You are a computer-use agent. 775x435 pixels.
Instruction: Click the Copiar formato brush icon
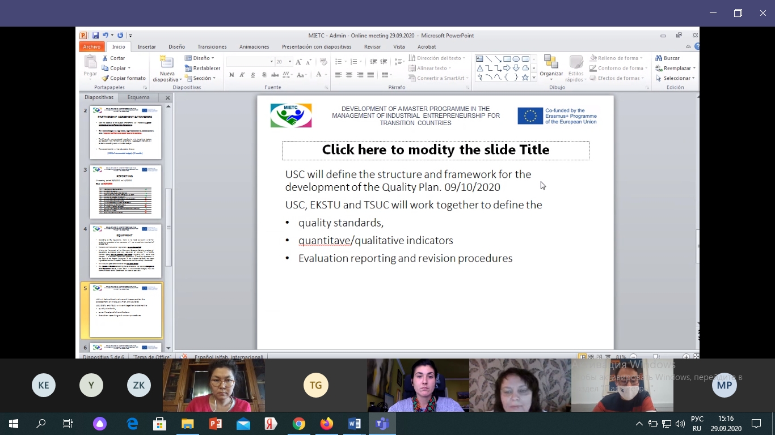click(x=105, y=78)
